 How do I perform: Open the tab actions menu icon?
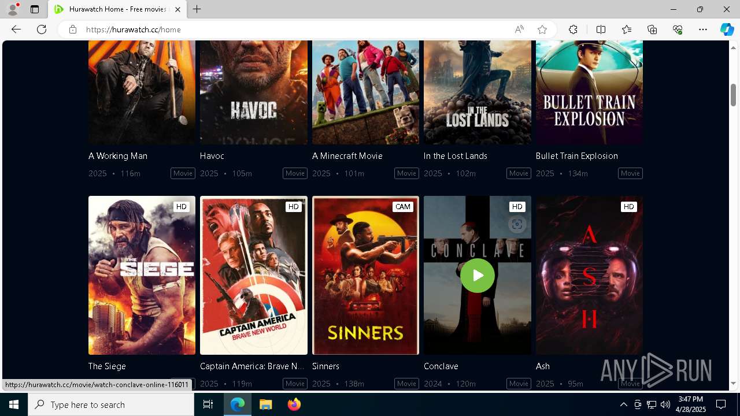tap(35, 9)
